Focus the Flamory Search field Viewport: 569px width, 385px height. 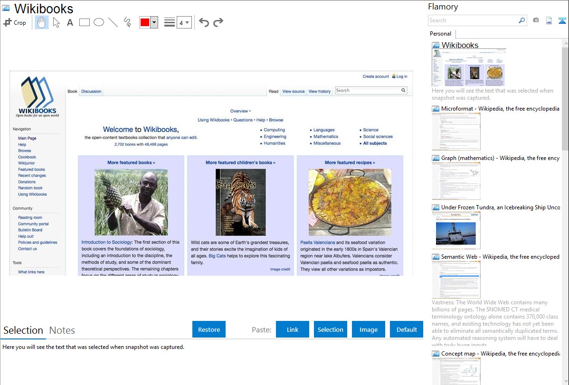click(473, 20)
